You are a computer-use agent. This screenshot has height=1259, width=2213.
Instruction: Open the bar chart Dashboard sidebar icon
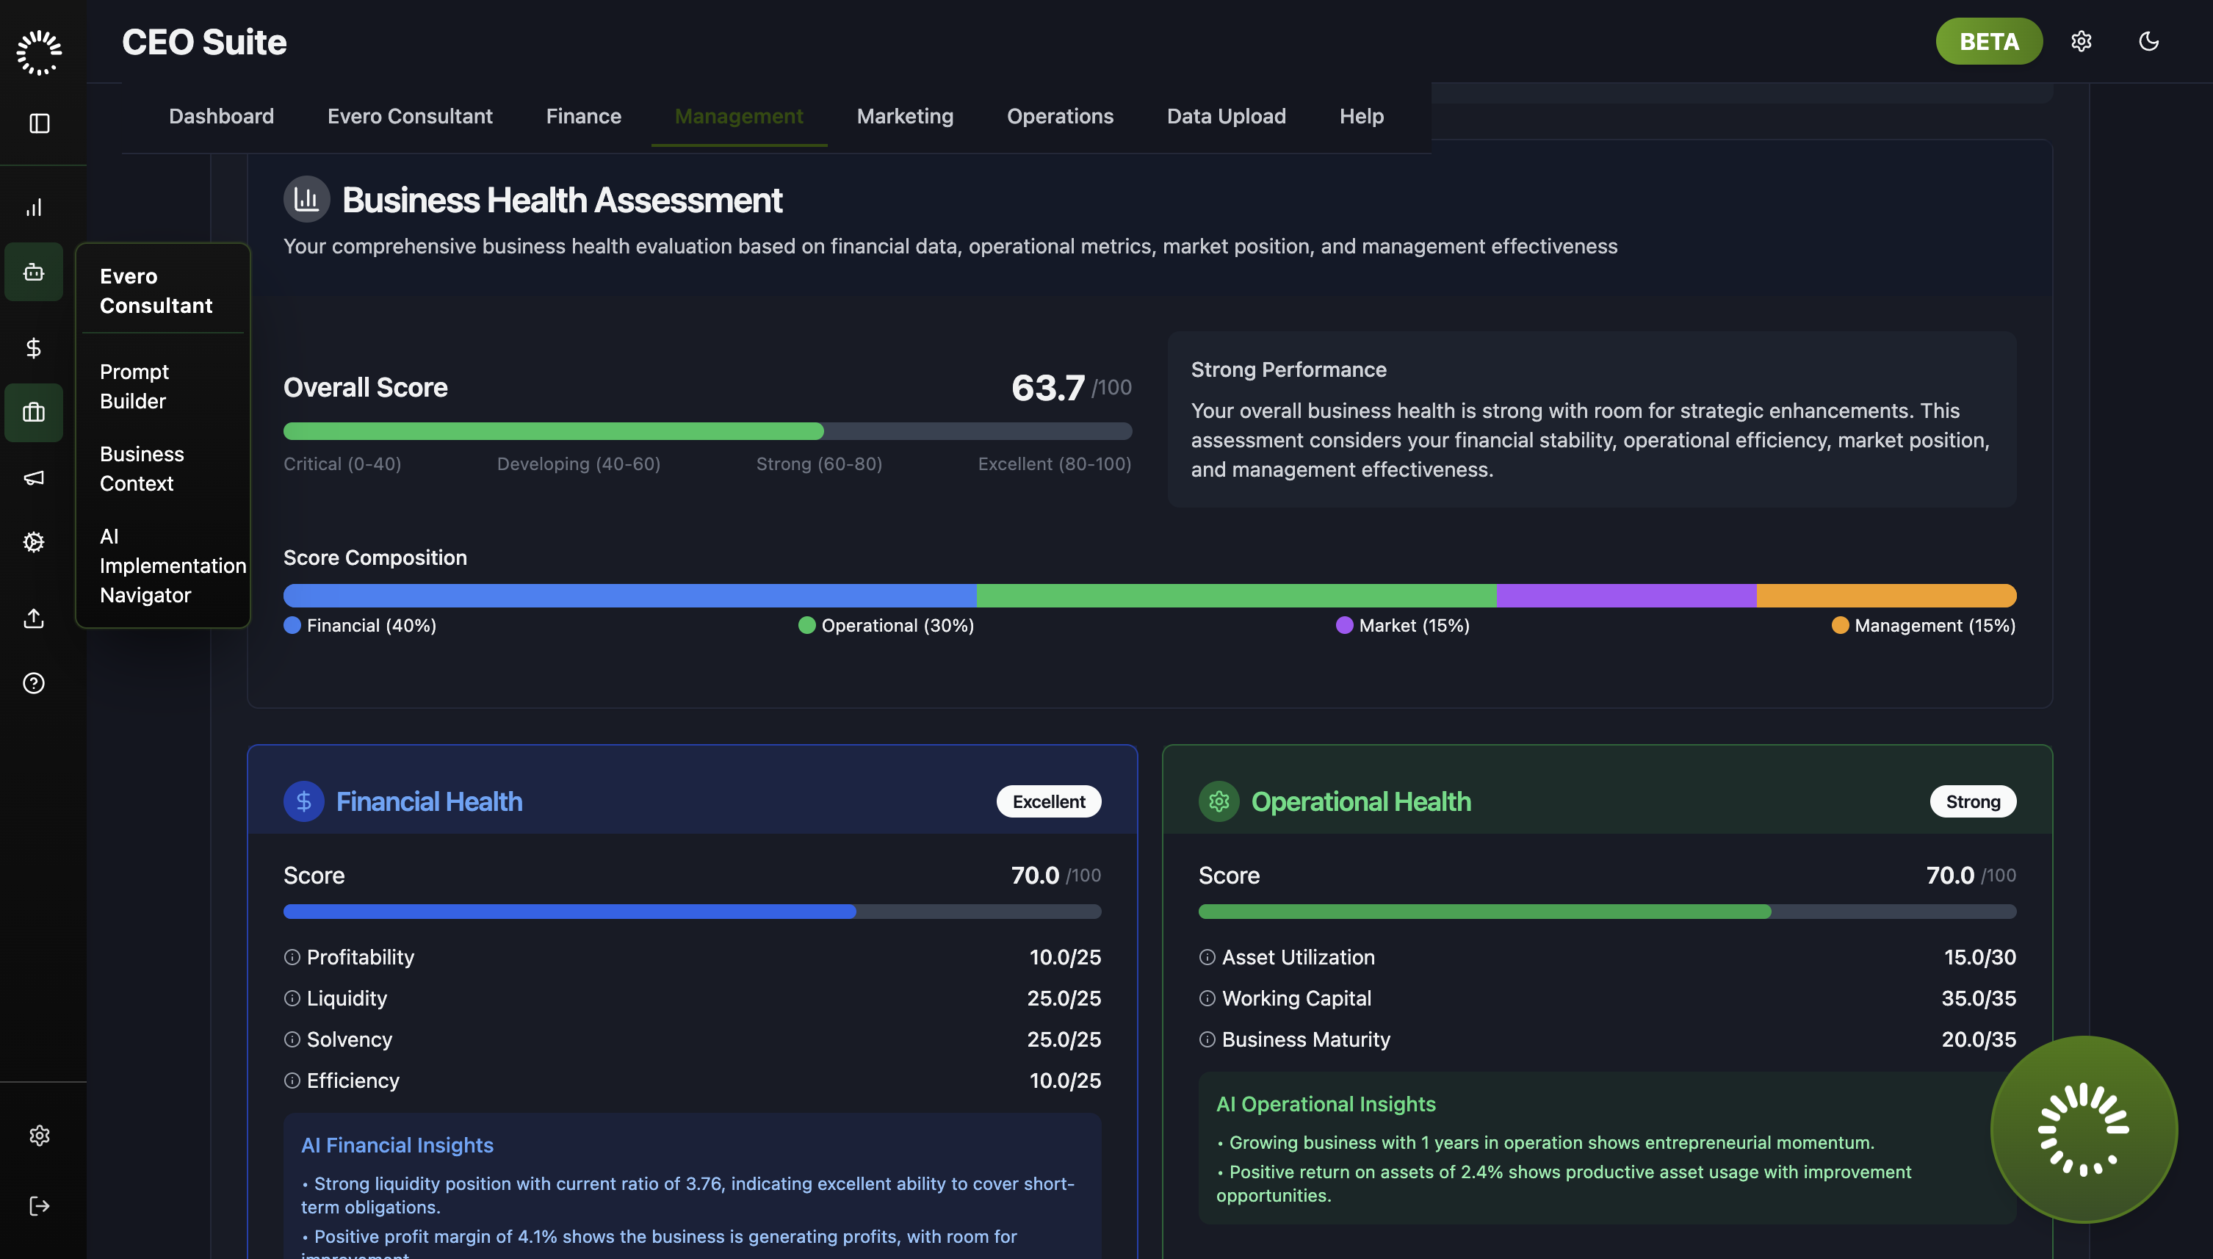pyautogui.click(x=34, y=208)
